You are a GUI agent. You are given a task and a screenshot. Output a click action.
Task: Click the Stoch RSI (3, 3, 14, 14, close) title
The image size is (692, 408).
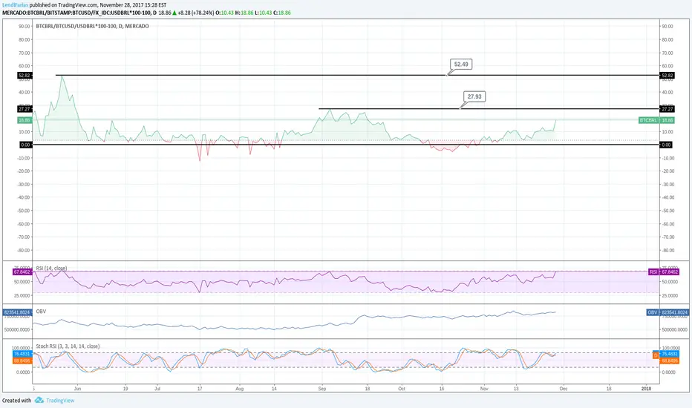68,346
